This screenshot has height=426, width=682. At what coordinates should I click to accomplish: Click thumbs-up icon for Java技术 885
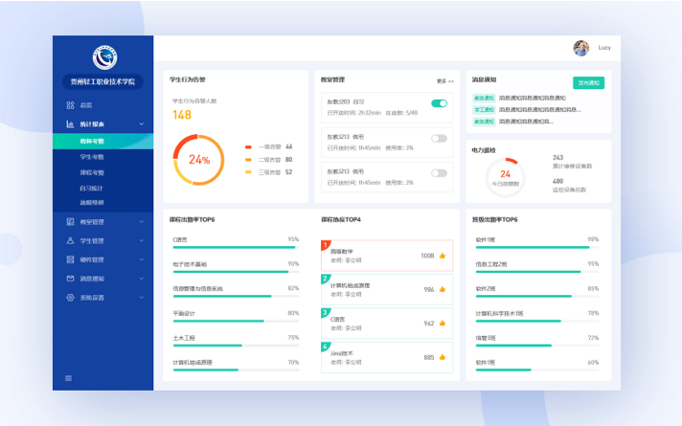click(x=443, y=357)
